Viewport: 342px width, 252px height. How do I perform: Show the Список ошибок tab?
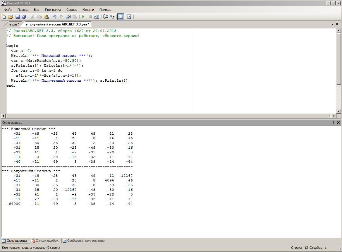tap(45, 241)
